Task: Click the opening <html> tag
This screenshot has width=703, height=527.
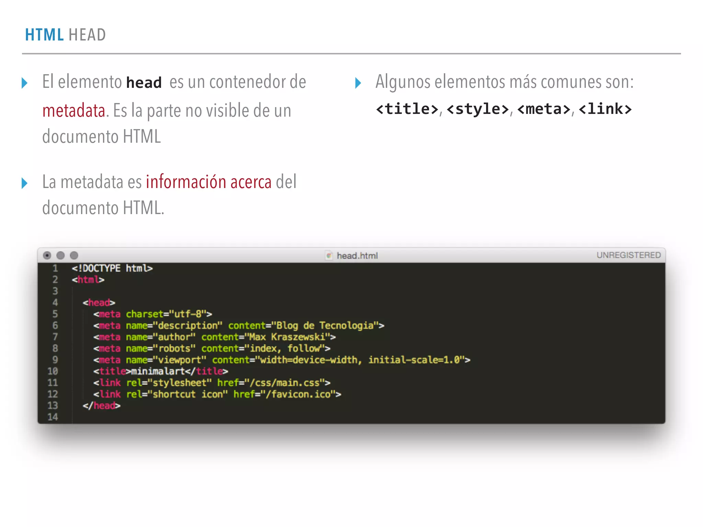Action: pos(88,280)
